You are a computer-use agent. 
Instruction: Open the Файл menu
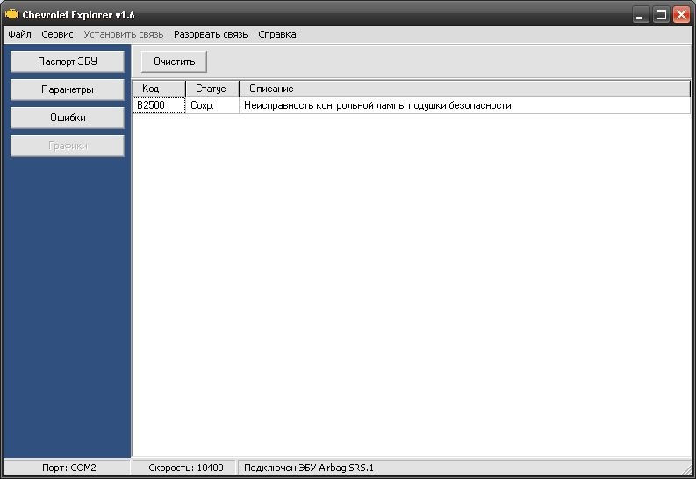(19, 34)
